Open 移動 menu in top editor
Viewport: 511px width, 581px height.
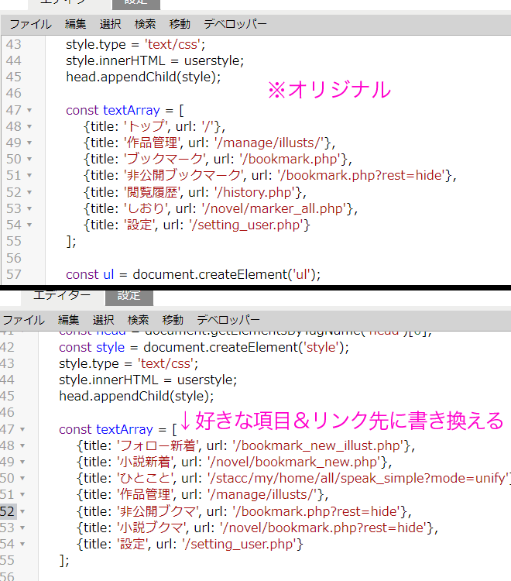point(180,24)
